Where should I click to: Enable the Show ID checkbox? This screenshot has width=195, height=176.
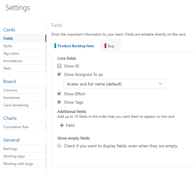tap(59, 66)
